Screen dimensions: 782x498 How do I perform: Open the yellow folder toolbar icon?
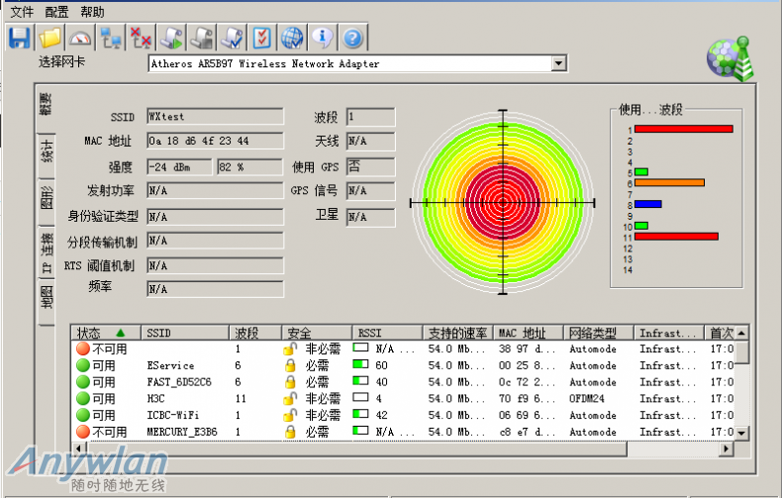click(49, 38)
